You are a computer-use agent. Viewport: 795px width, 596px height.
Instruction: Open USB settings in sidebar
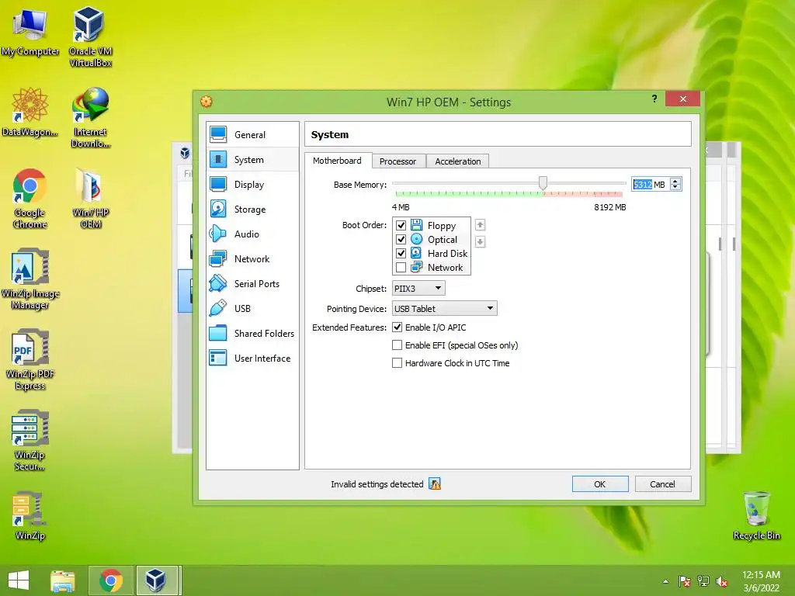[x=252, y=309]
